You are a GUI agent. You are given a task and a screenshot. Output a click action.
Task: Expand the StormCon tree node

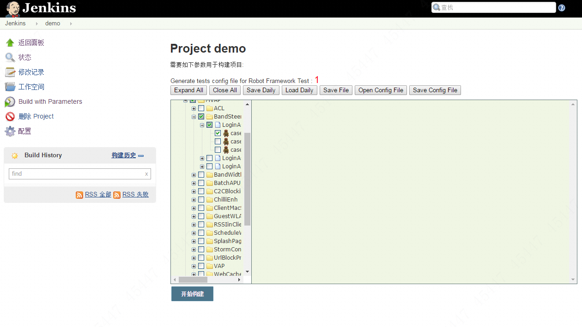click(x=194, y=250)
